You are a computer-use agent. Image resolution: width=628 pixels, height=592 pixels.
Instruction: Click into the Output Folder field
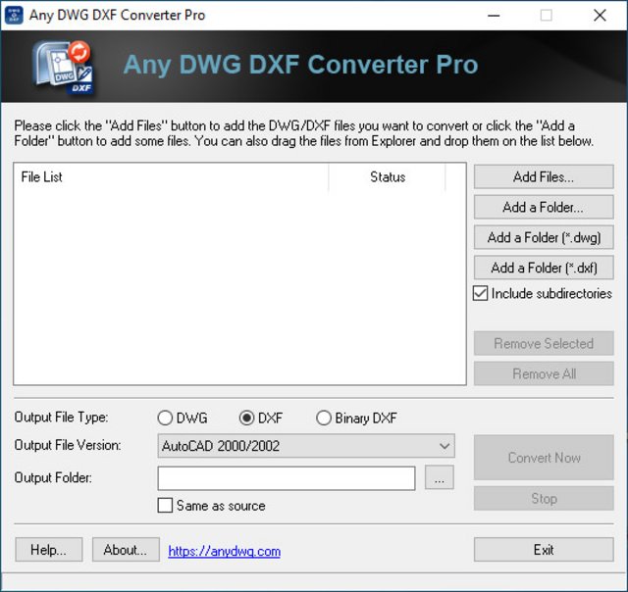pos(287,478)
